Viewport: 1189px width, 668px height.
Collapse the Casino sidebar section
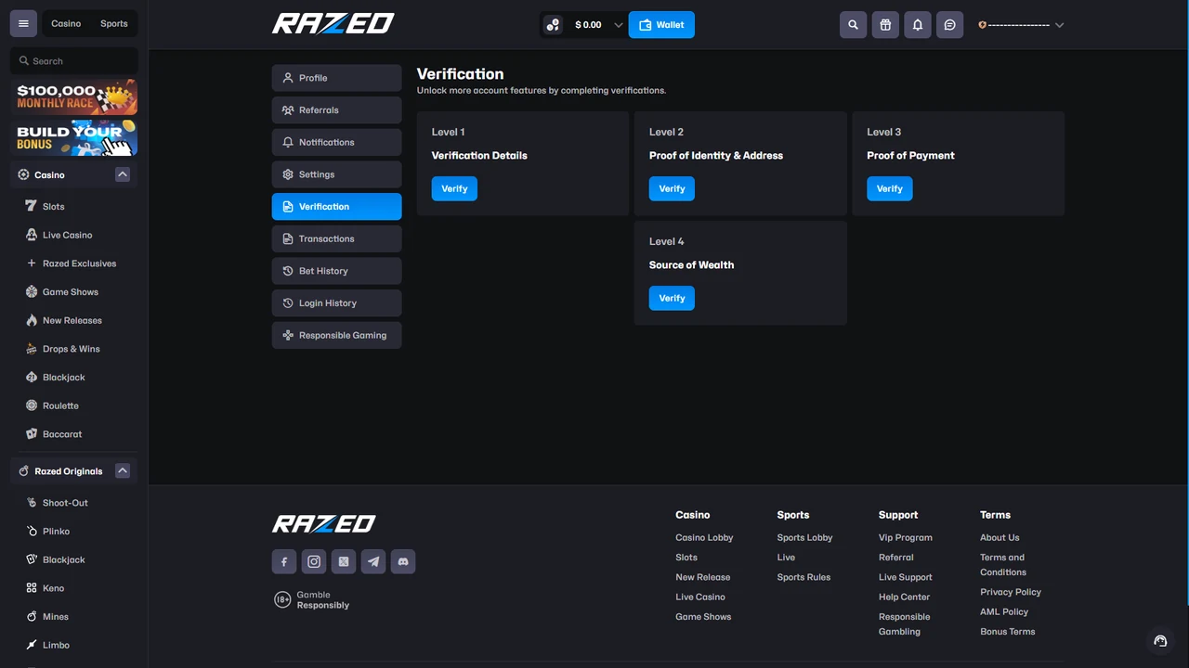[122, 174]
